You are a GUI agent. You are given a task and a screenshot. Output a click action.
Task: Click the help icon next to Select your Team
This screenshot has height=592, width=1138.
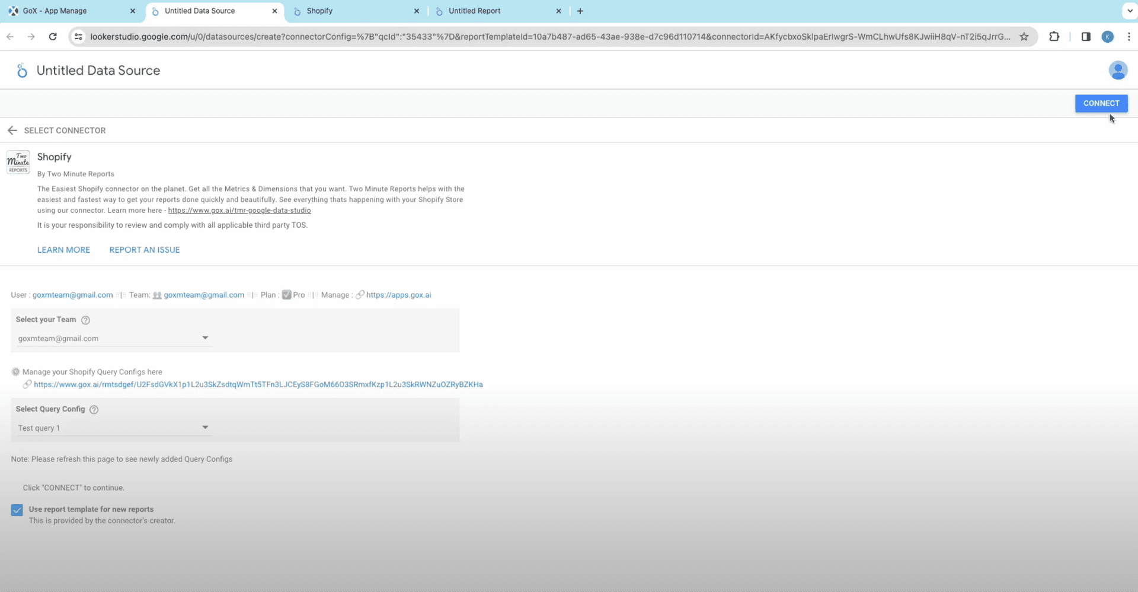[85, 320]
